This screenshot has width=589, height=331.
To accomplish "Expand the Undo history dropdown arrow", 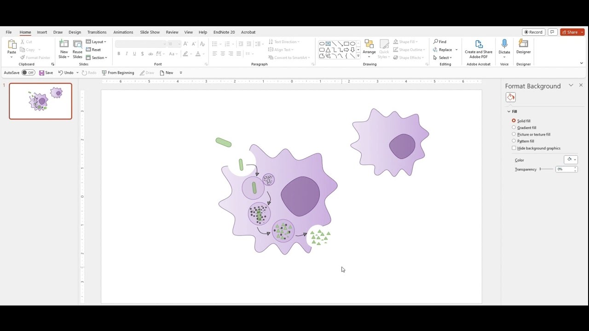I will [77, 73].
